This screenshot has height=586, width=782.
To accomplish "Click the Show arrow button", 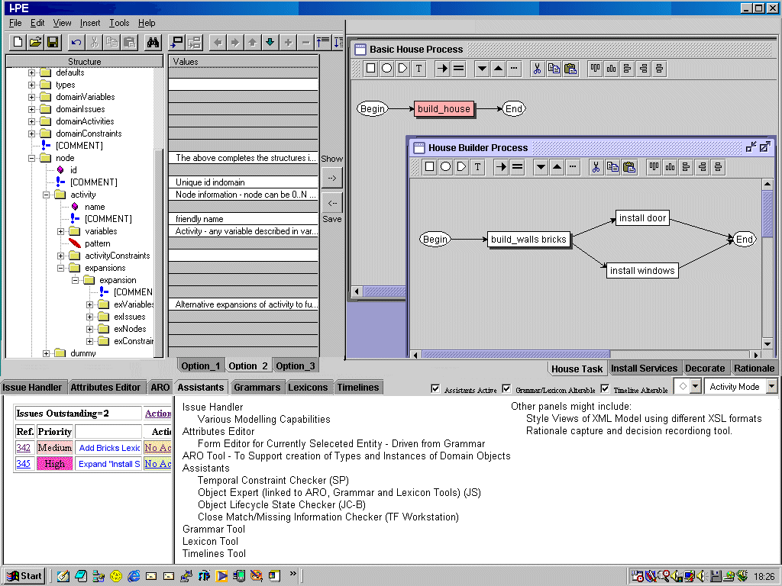I will coord(332,177).
